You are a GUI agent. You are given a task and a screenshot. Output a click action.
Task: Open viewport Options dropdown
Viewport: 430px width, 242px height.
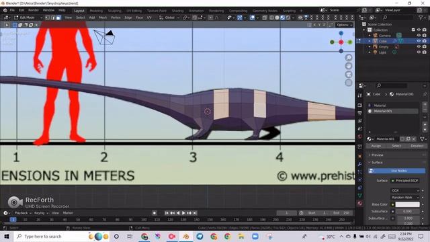pos(345,25)
